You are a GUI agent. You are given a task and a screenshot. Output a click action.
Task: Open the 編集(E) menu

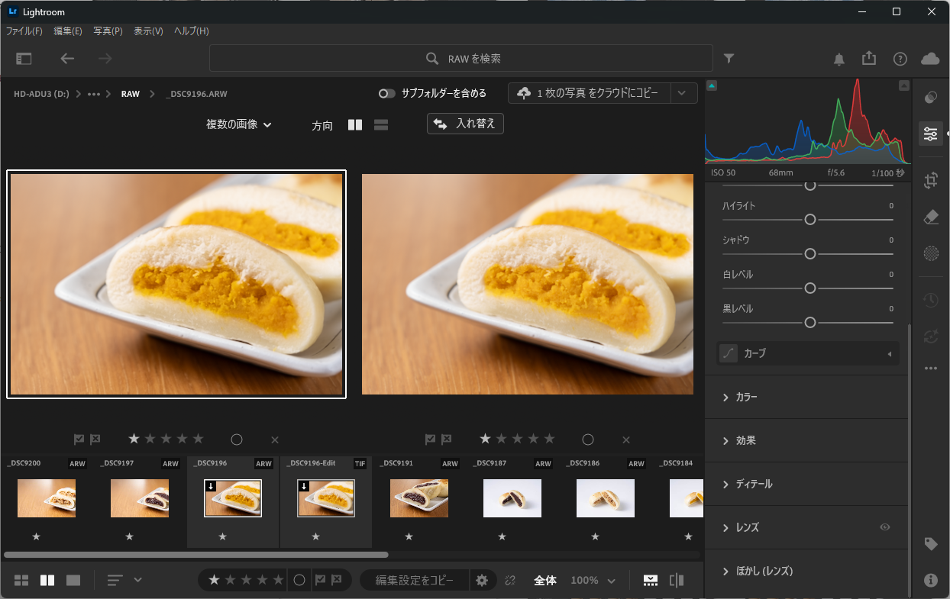pyautogui.click(x=68, y=31)
